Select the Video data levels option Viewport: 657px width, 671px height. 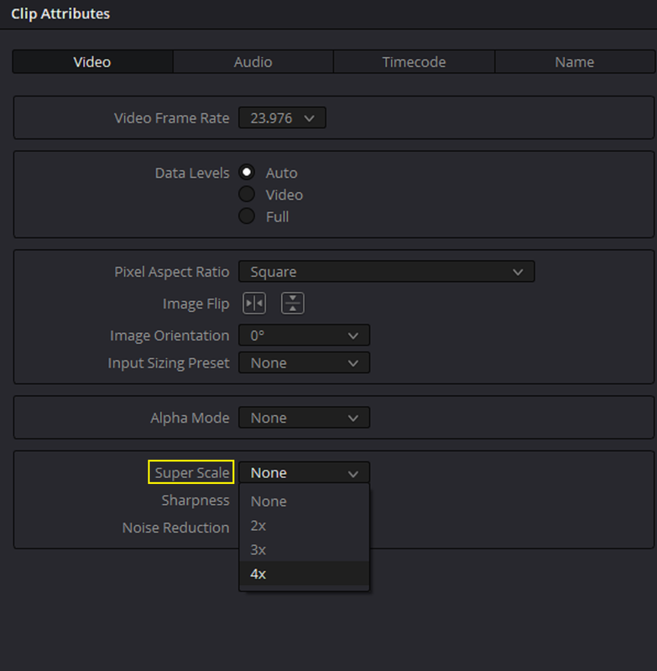coord(247,195)
